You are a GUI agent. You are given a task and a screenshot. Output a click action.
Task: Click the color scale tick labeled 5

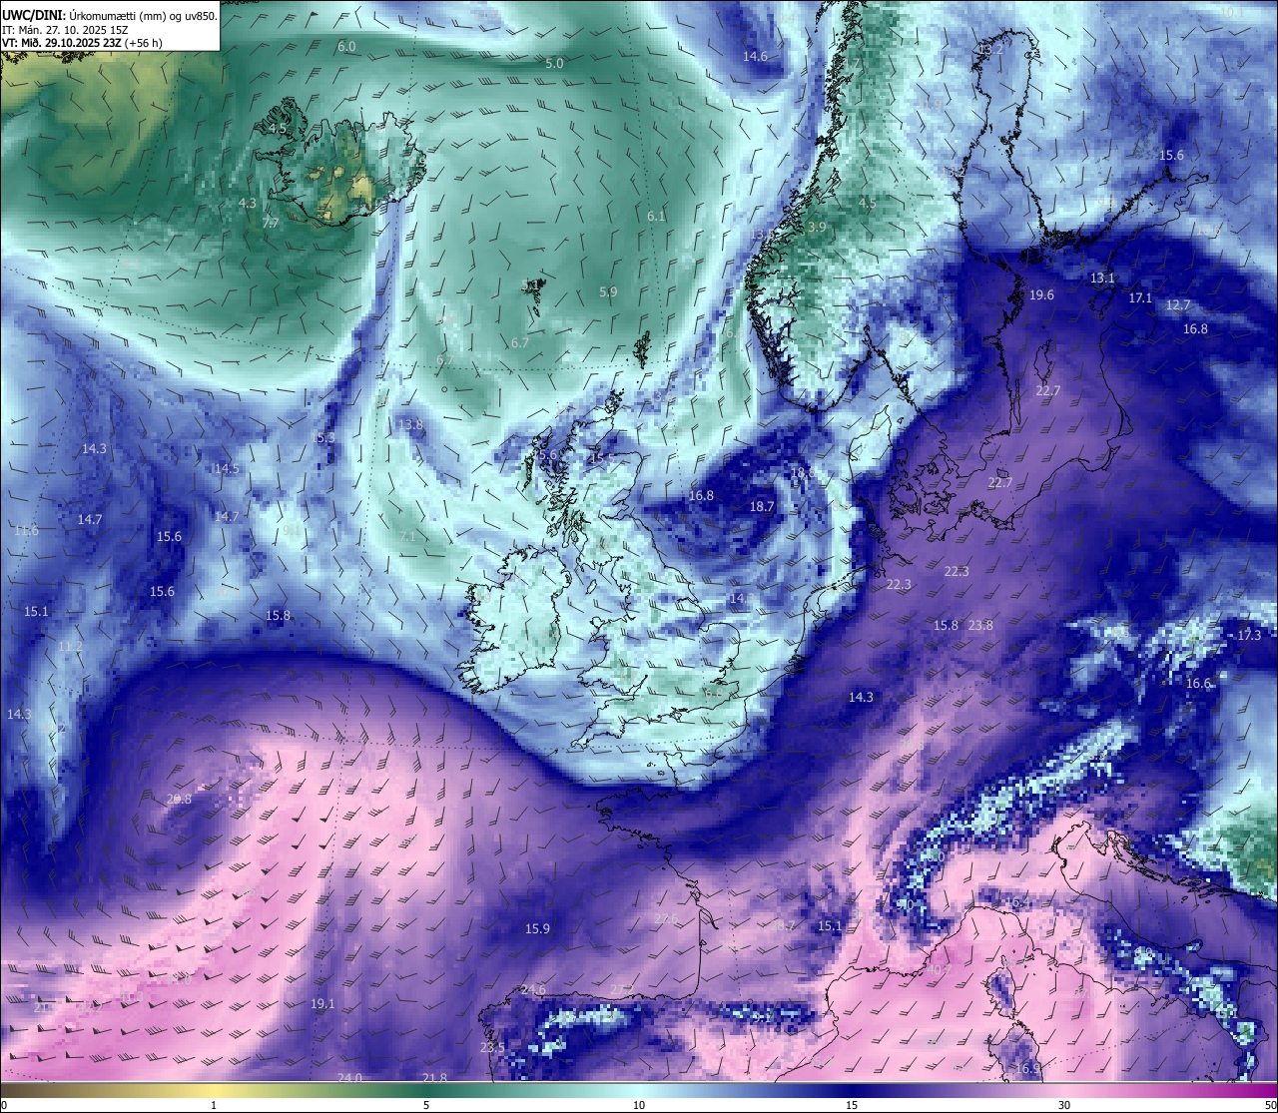pos(426,1105)
